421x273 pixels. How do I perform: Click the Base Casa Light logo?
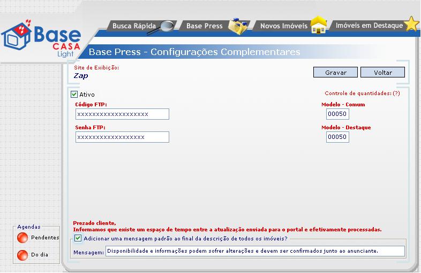(42, 38)
